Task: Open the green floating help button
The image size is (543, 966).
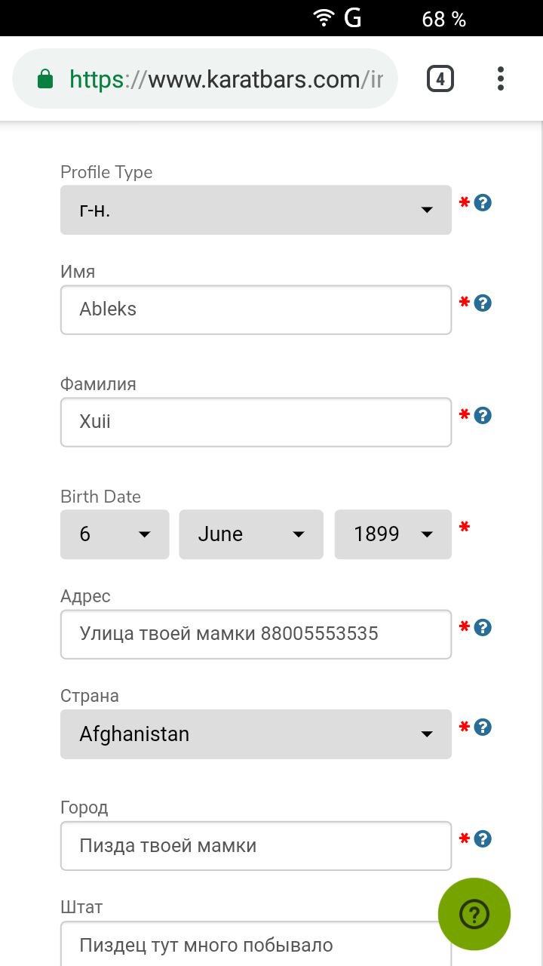Action: click(474, 914)
